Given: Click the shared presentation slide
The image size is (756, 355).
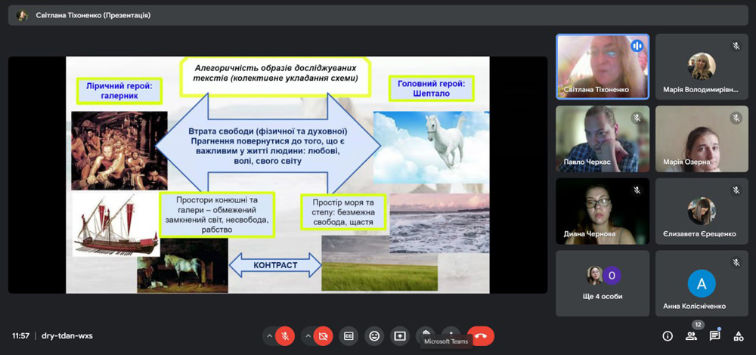Looking at the screenshot, I should 277,174.
